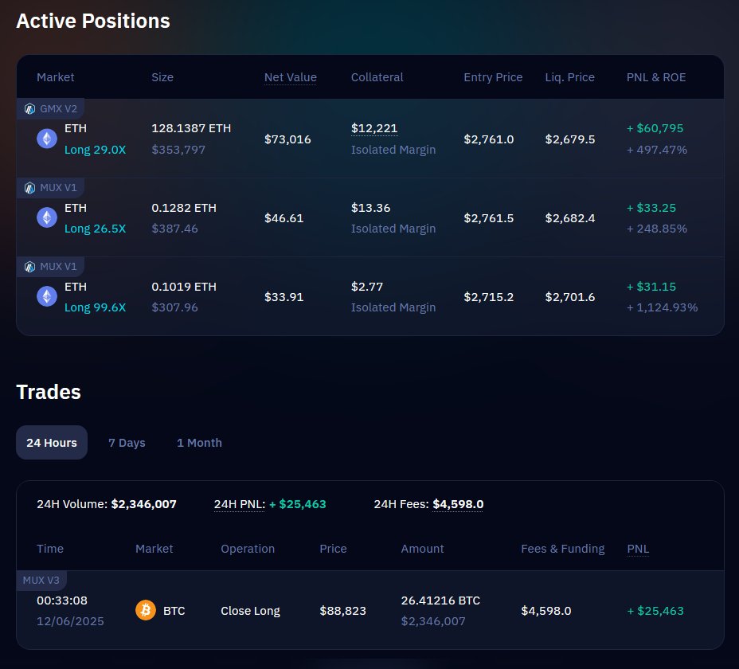This screenshot has width=739, height=669.
Task: Switch to the 7 Days tab
Action: point(127,443)
